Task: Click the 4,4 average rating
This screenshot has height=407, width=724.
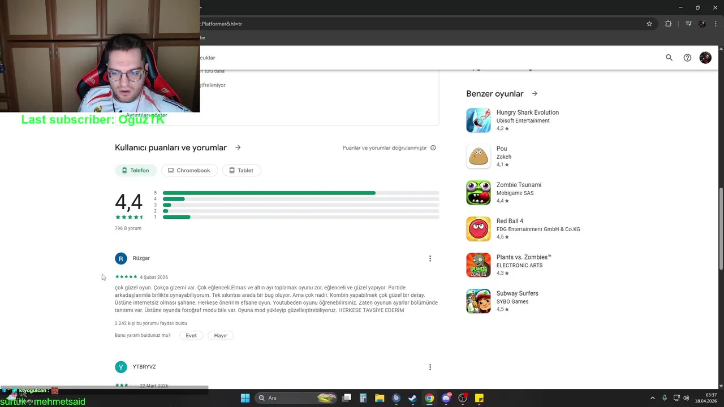Action: (x=128, y=202)
